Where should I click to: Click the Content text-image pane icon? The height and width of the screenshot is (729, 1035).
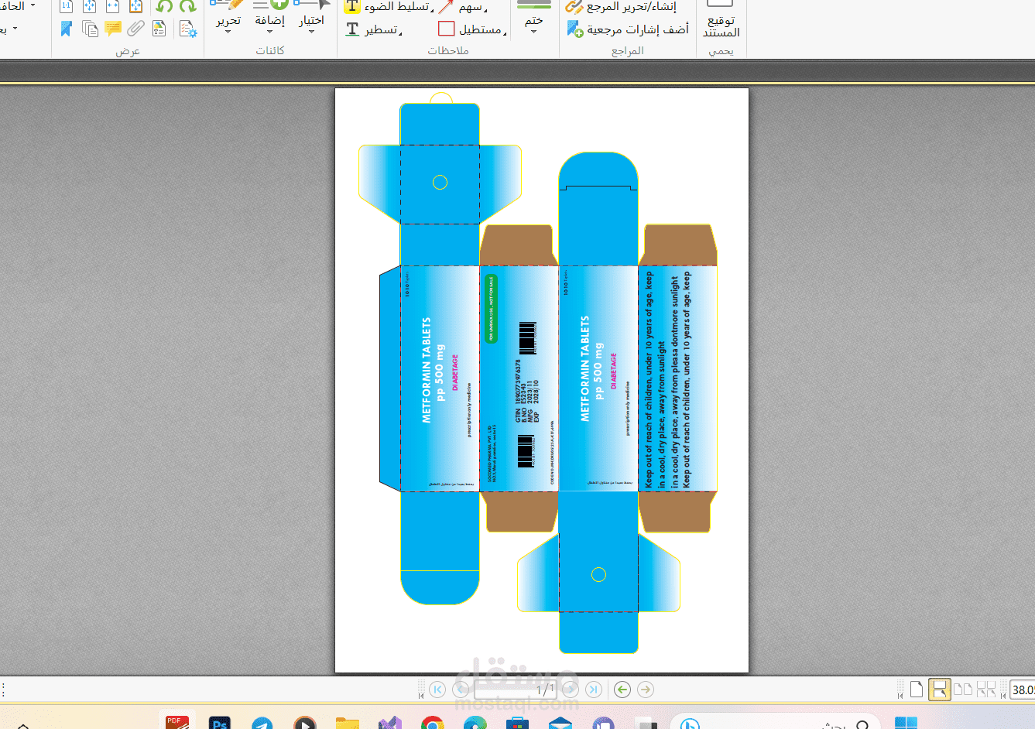click(x=159, y=29)
